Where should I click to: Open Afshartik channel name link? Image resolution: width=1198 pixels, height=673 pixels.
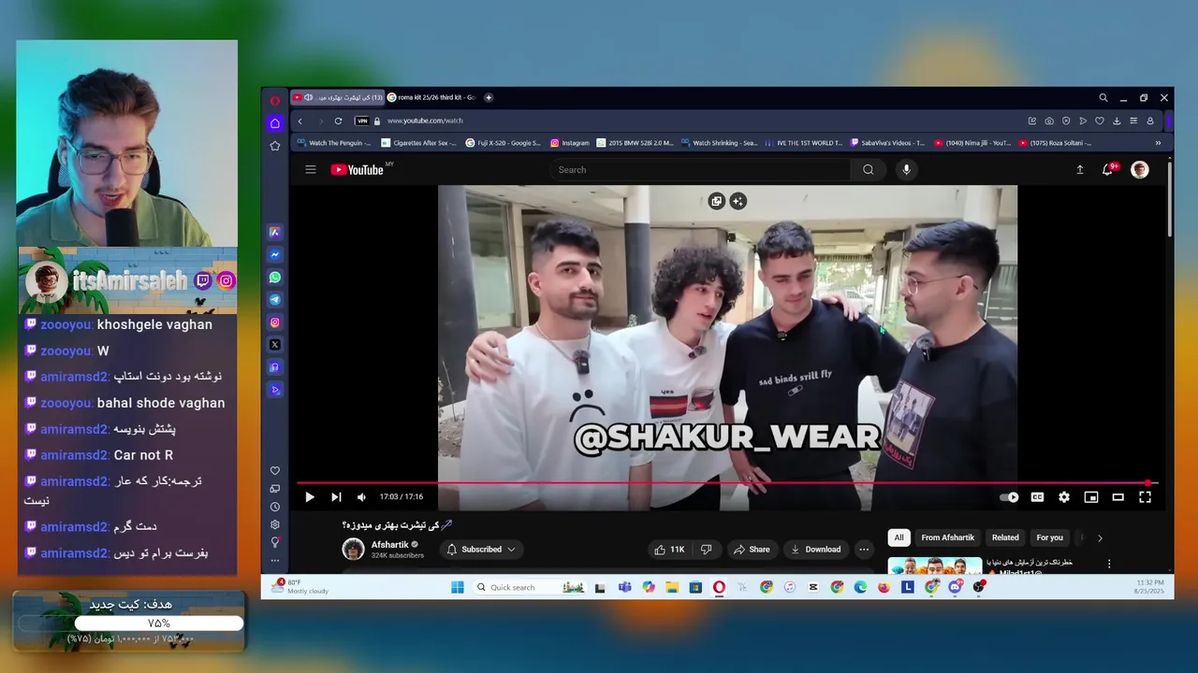click(389, 545)
